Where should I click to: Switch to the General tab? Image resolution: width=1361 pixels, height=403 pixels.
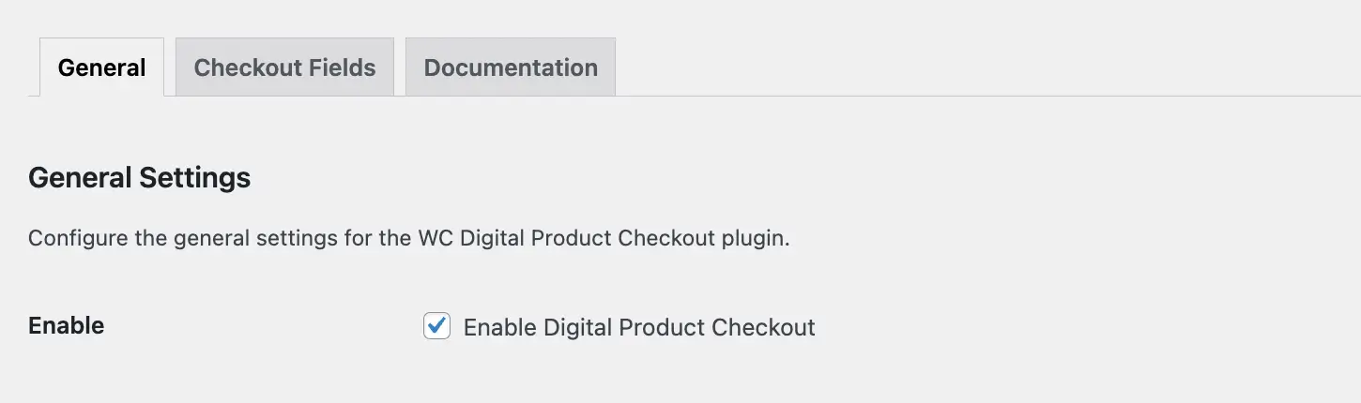tap(101, 67)
